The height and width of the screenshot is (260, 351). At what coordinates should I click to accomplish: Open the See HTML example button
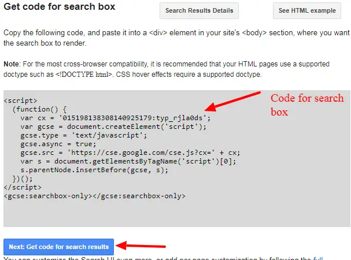click(306, 10)
